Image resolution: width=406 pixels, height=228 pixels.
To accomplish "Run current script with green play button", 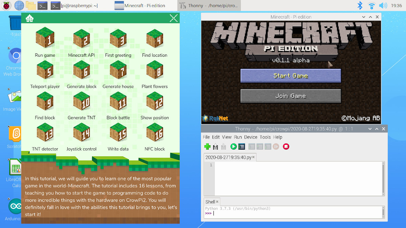I will (233, 147).
